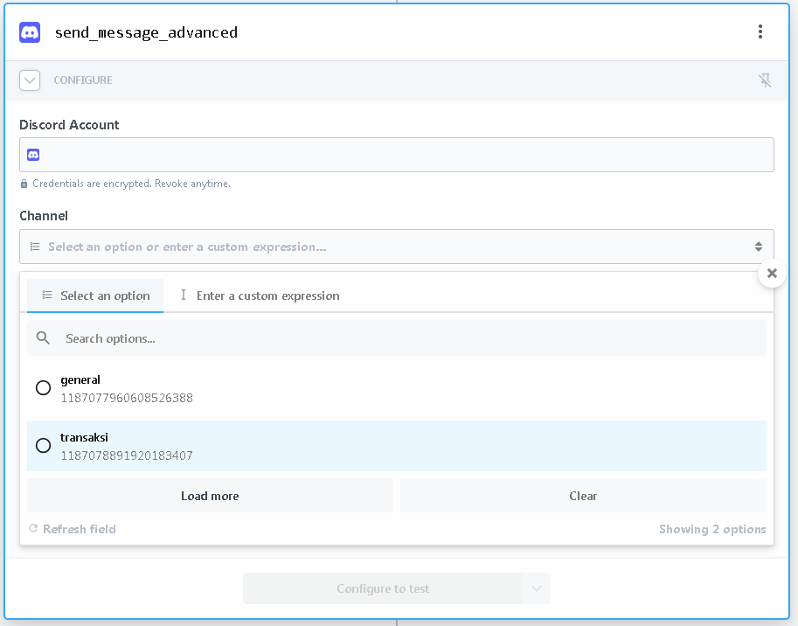
Task: Click the Configure to test button
Action: point(383,589)
